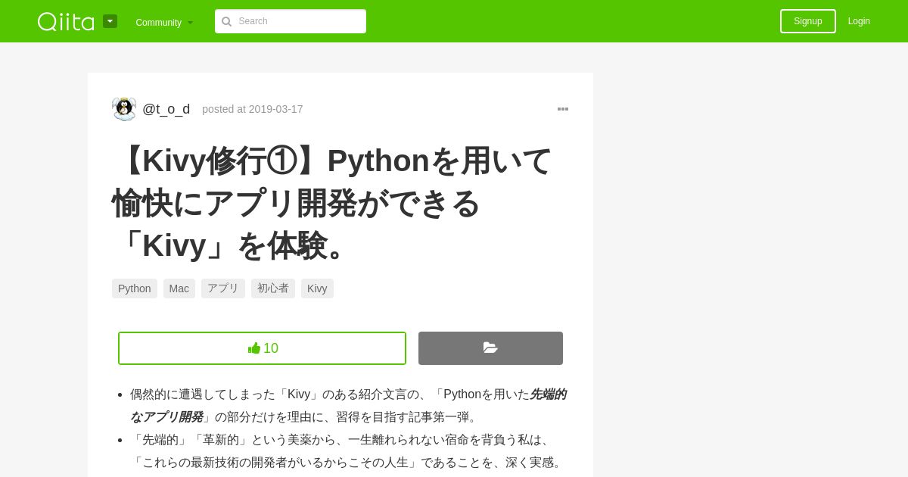Click the Signup button
Image resolution: width=908 pixels, height=477 pixels.
pyautogui.click(x=808, y=21)
